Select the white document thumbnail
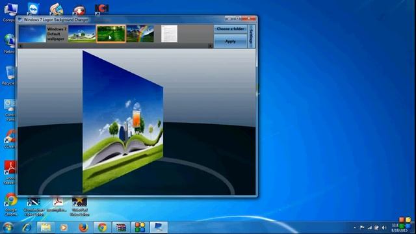Screen dimensions: 416x234 click(x=169, y=34)
